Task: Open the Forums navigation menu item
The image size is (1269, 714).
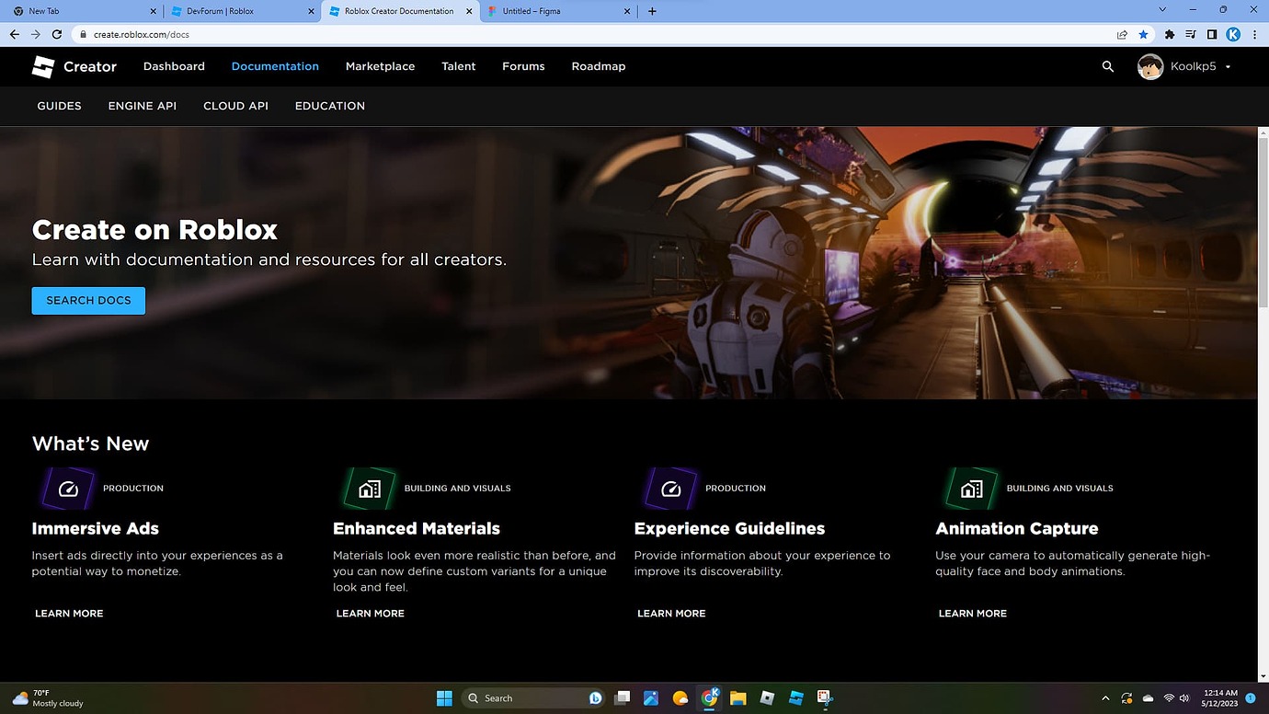Action: point(522,65)
